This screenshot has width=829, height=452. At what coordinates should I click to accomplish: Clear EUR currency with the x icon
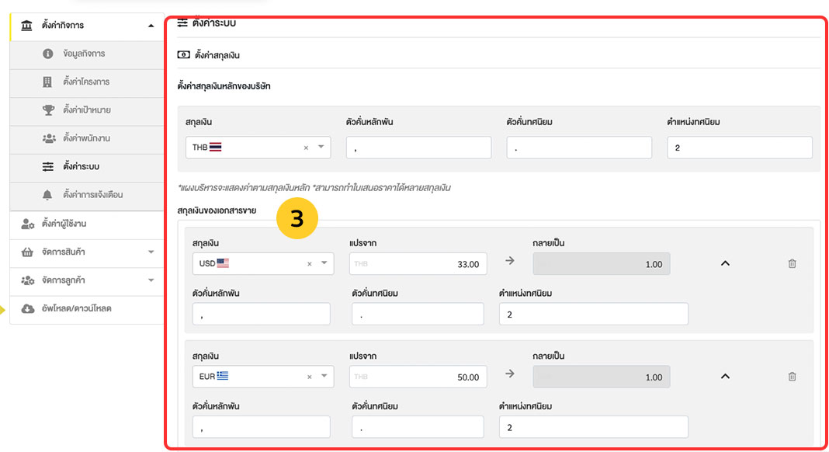coord(309,377)
